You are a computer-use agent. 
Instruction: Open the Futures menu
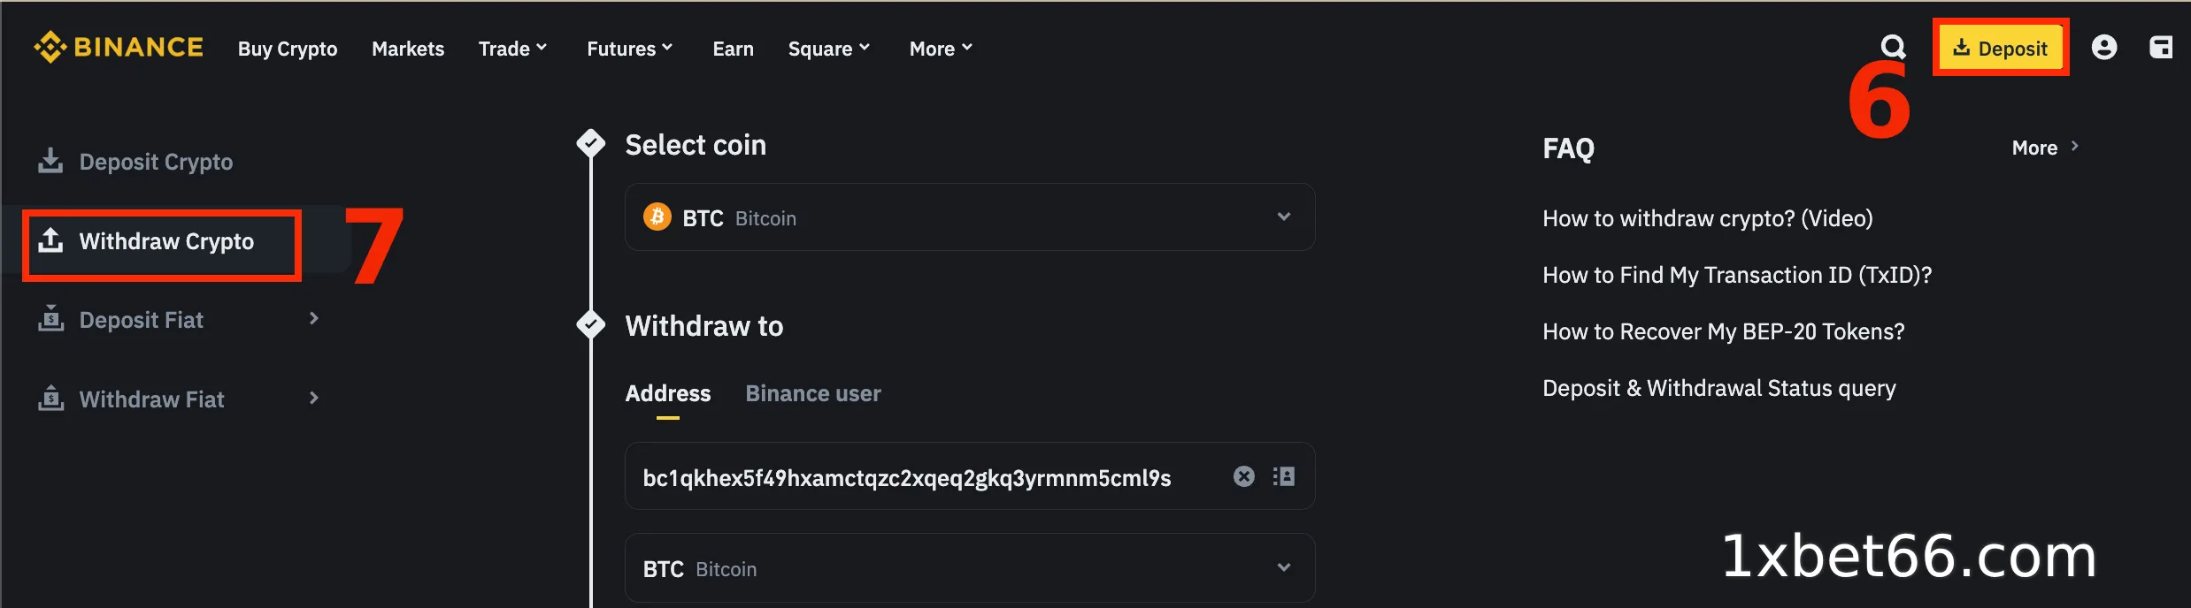pyautogui.click(x=629, y=49)
